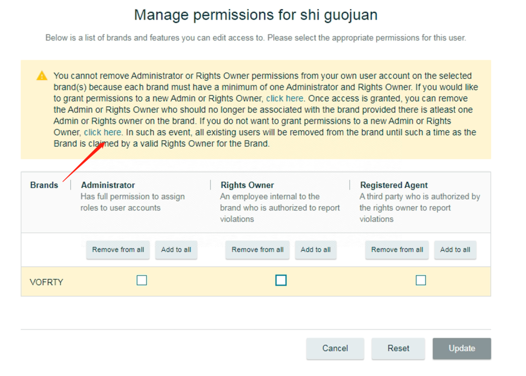Click the Update button
526x376 pixels.
(462, 349)
